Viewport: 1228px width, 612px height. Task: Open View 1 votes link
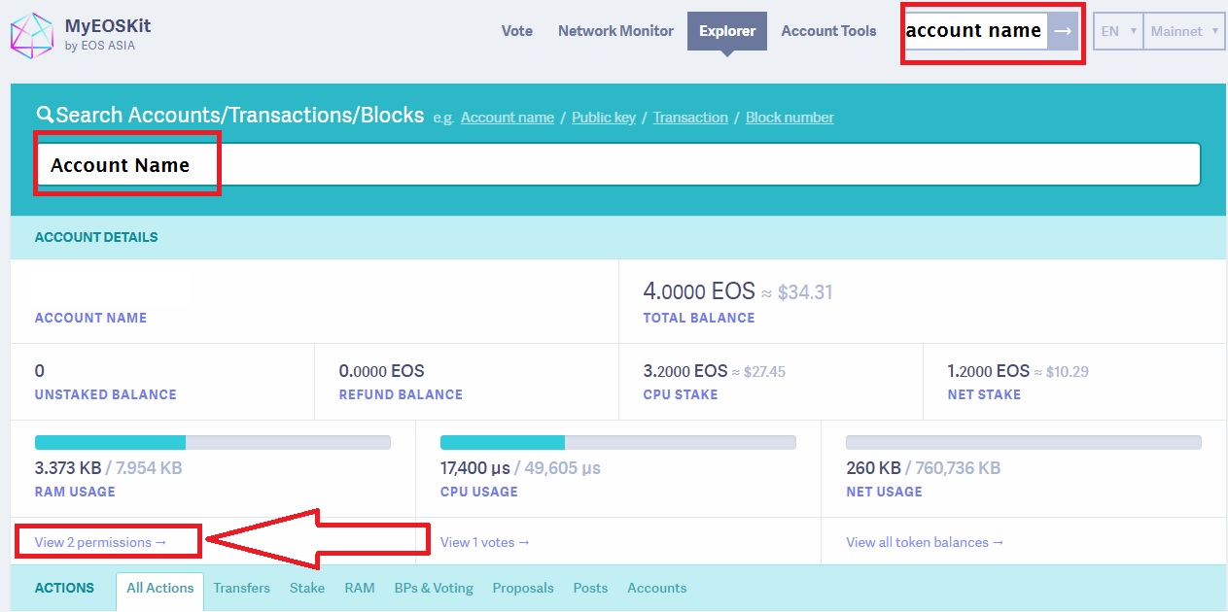(485, 542)
